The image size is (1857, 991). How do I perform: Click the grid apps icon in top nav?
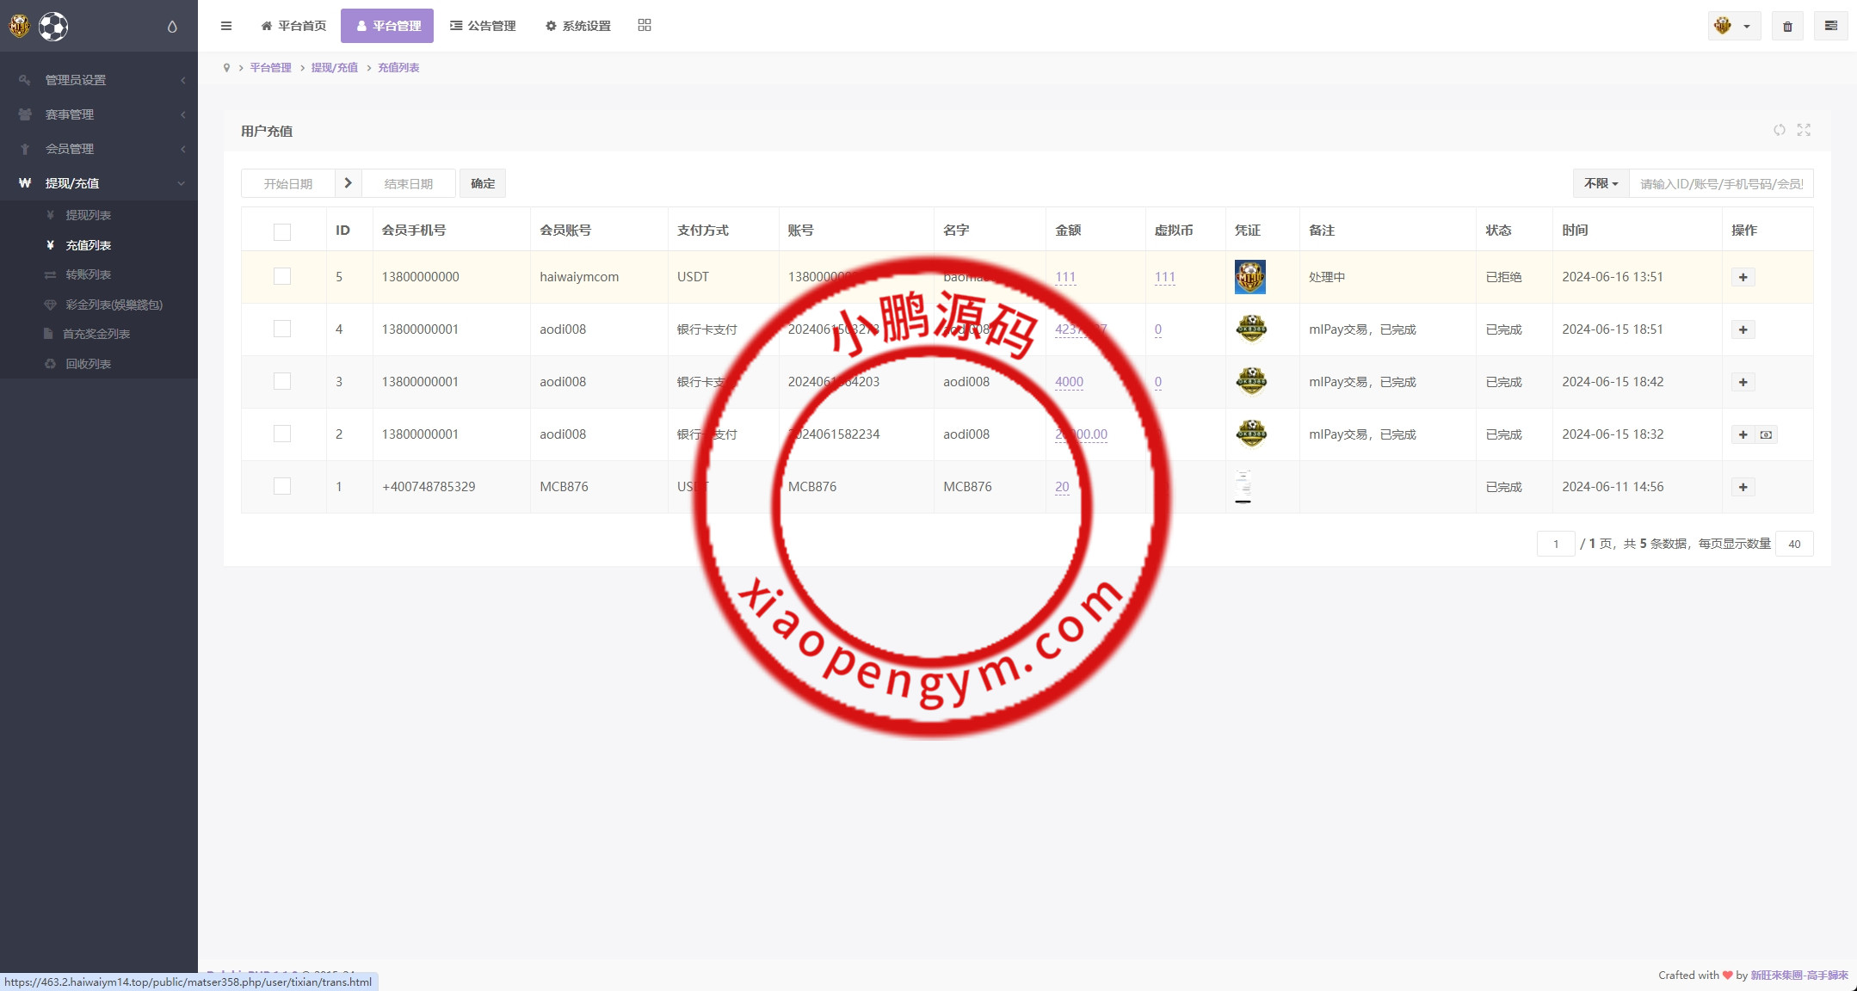(645, 26)
